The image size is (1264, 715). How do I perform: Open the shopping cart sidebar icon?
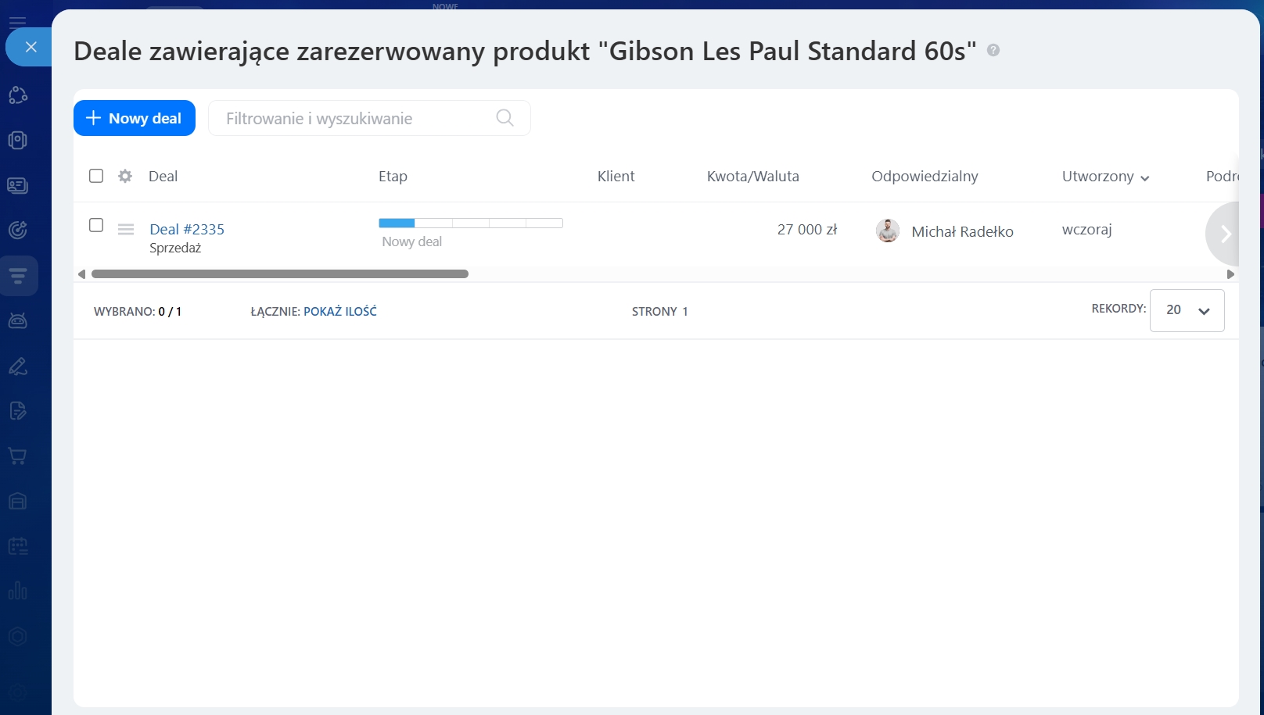tap(18, 456)
